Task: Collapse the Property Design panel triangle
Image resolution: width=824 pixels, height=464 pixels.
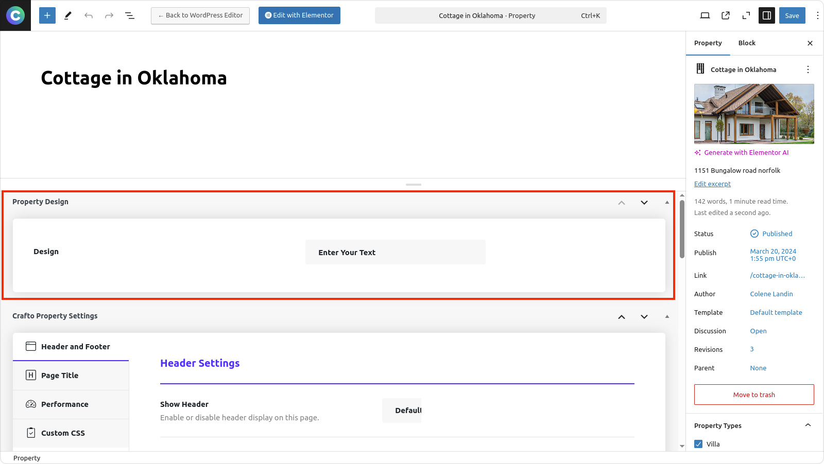Action: (x=667, y=202)
